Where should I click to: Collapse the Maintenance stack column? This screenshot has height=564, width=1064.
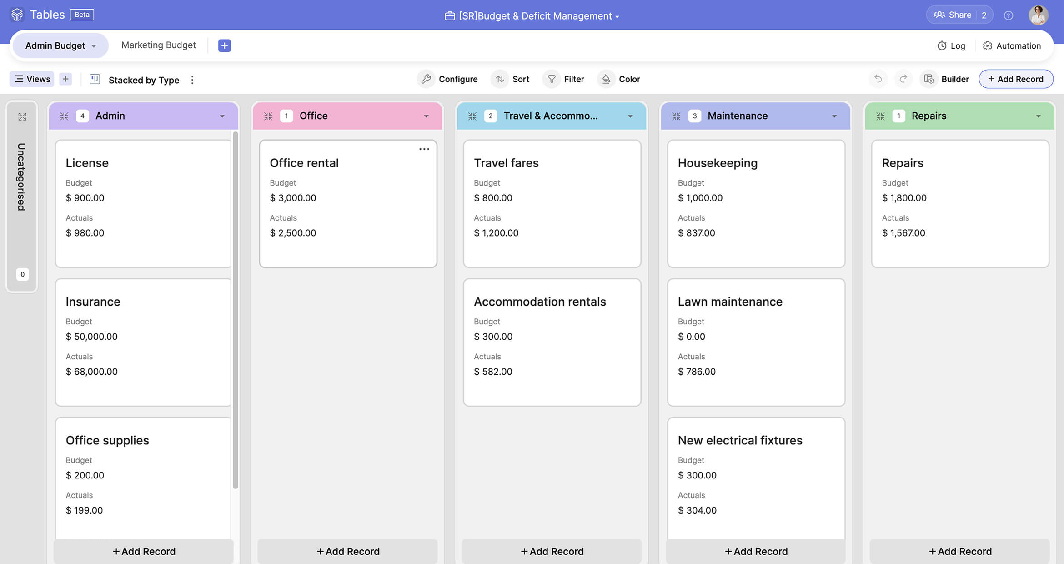pos(676,116)
